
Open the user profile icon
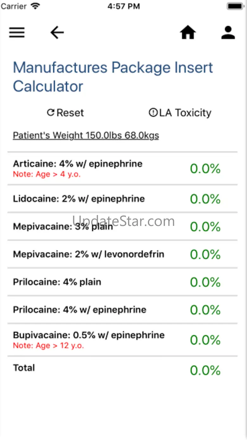click(x=228, y=32)
